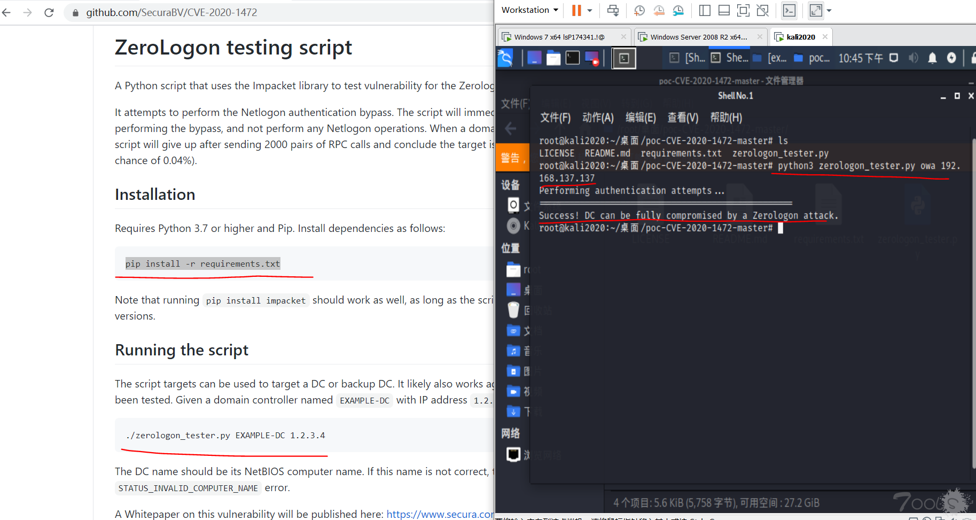976x520 pixels.
Task: Click the browser address bar URL
Action: pos(171,12)
